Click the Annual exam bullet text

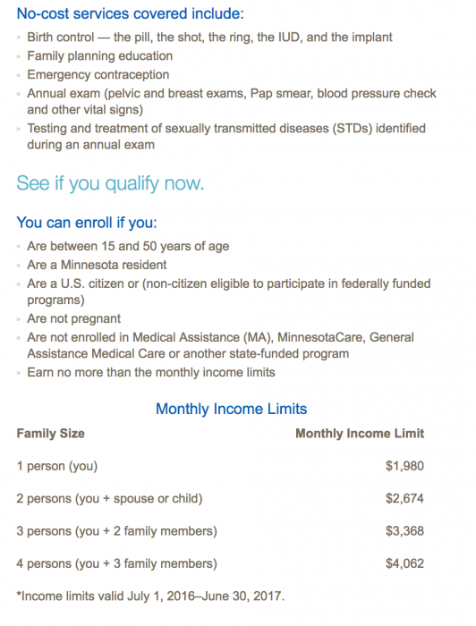pos(232,101)
